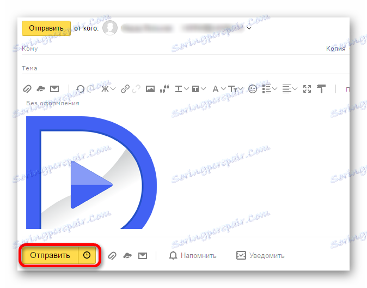Toggle the Уведомить notification option
This screenshot has width=367, height=288.
[260, 256]
